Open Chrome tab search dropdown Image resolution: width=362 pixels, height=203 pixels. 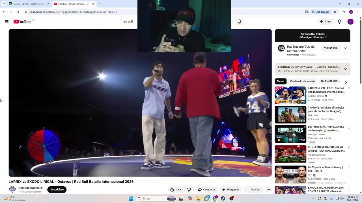pyautogui.click(x=4, y=4)
